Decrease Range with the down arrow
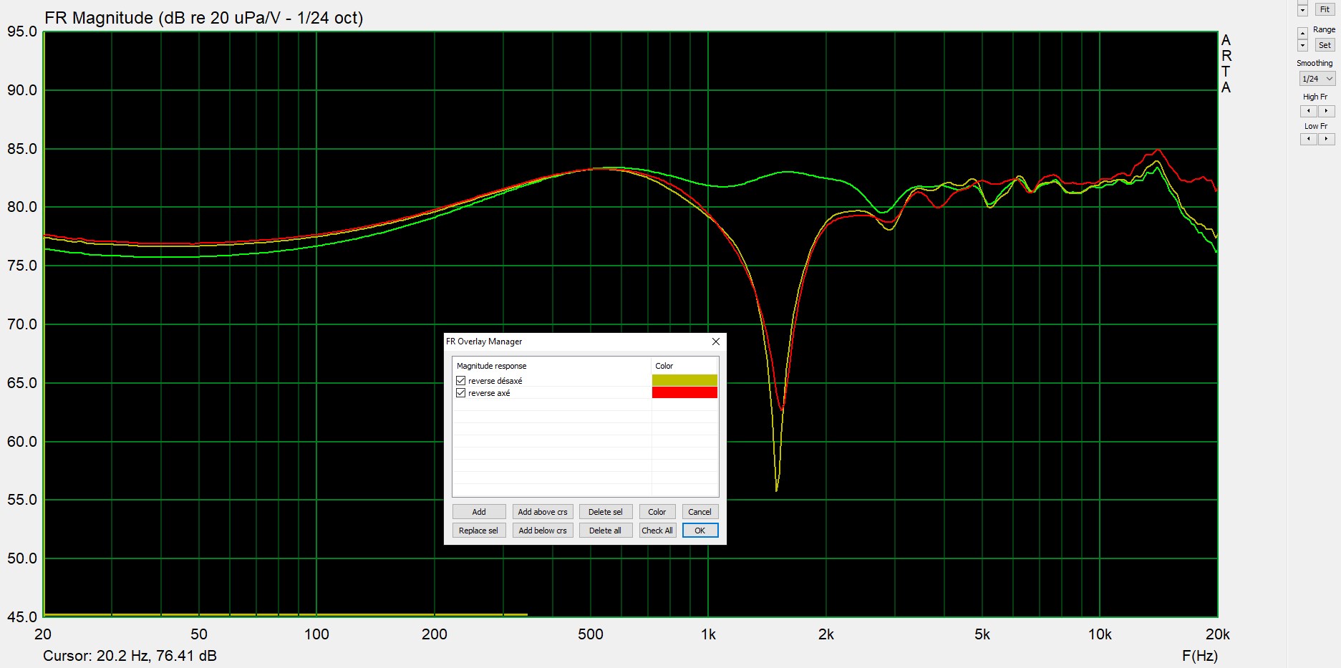1341x668 pixels. pyautogui.click(x=1302, y=45)
